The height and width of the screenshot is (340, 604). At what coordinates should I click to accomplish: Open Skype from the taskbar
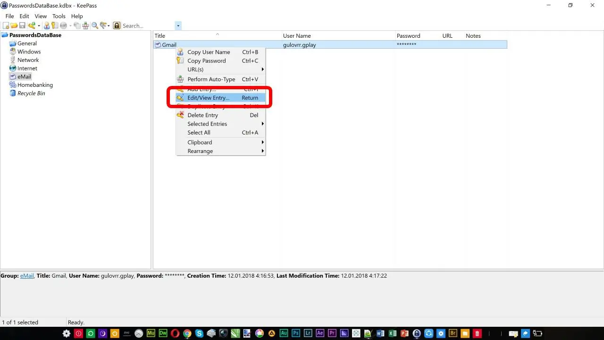[x=200, y=333]
